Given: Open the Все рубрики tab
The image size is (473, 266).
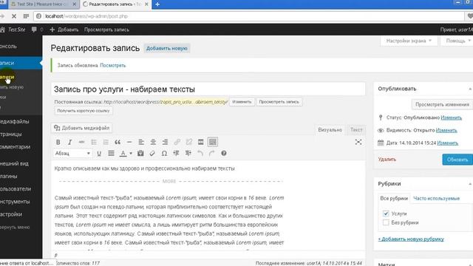Looking at the screenshot, I should (x=394, y=199).
